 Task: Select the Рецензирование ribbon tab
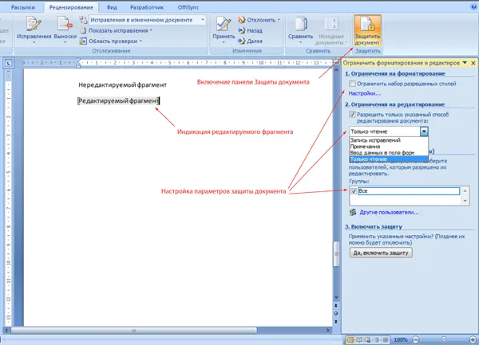click(x=71, y=7)
